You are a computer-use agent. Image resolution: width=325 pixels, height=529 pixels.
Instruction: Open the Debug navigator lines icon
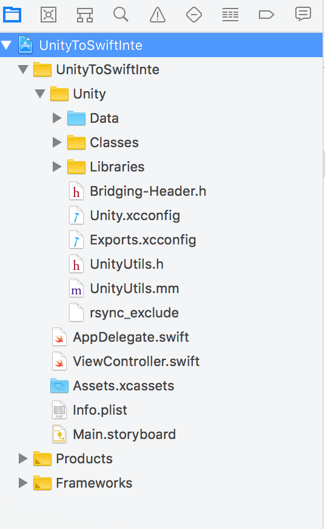click(x=230, y=15)
